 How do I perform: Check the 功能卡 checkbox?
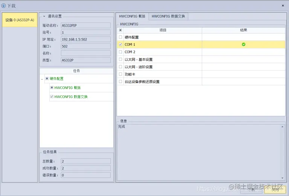pos(120,74)
